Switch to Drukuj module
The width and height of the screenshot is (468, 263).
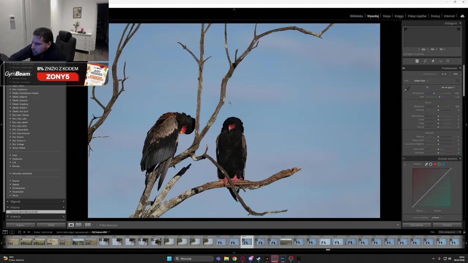[435, 16]
